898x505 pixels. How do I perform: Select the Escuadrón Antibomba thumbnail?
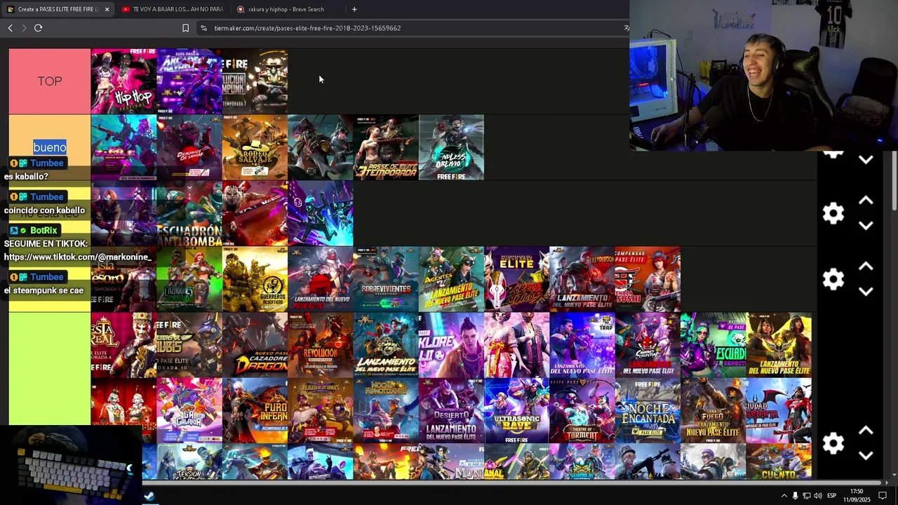coord(189,213)
